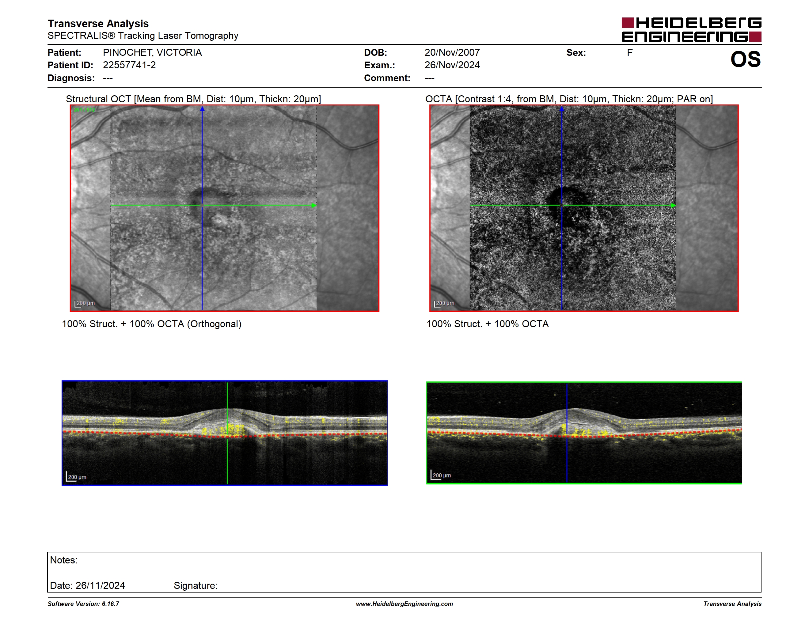Click the 'Diagnosis:' field label

point(71,78)
